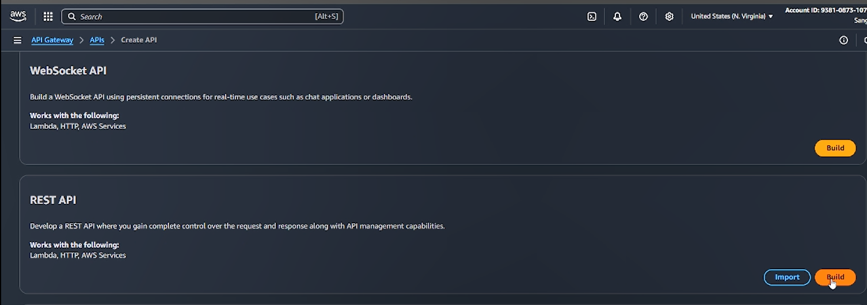The image size is (867, 305).
Task: Click the WebSocket API card heading
Action: pyautogui.click(x=68, y=71)
